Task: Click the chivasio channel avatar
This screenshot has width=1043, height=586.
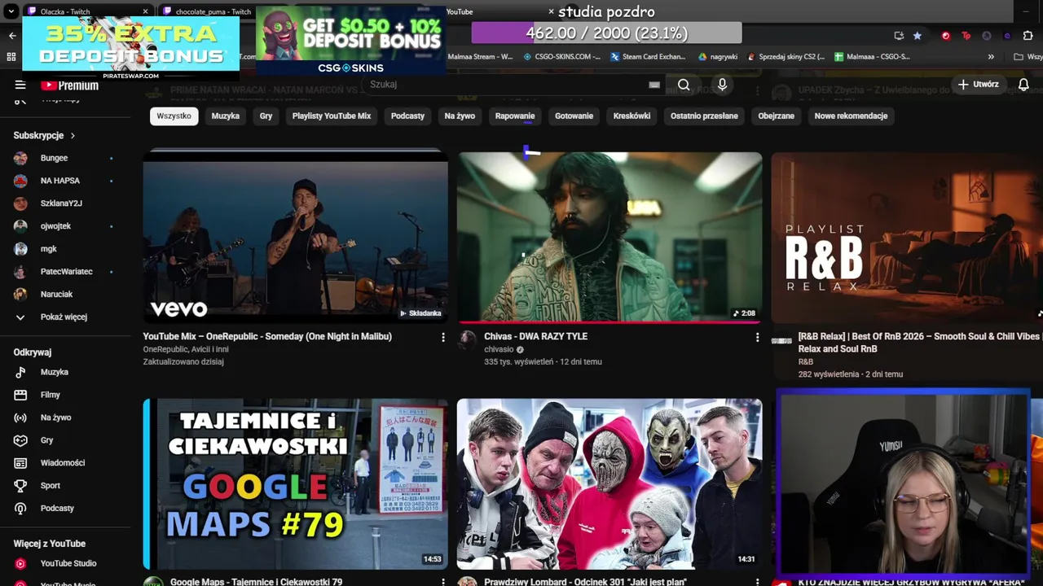Action: tap(467, 340)
